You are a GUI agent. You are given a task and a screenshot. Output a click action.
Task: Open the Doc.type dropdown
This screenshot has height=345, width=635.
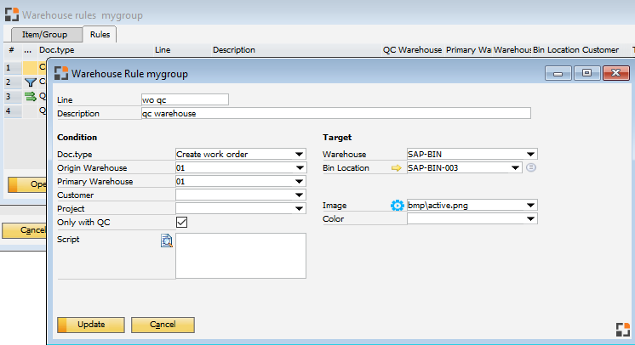click(299, 155)
